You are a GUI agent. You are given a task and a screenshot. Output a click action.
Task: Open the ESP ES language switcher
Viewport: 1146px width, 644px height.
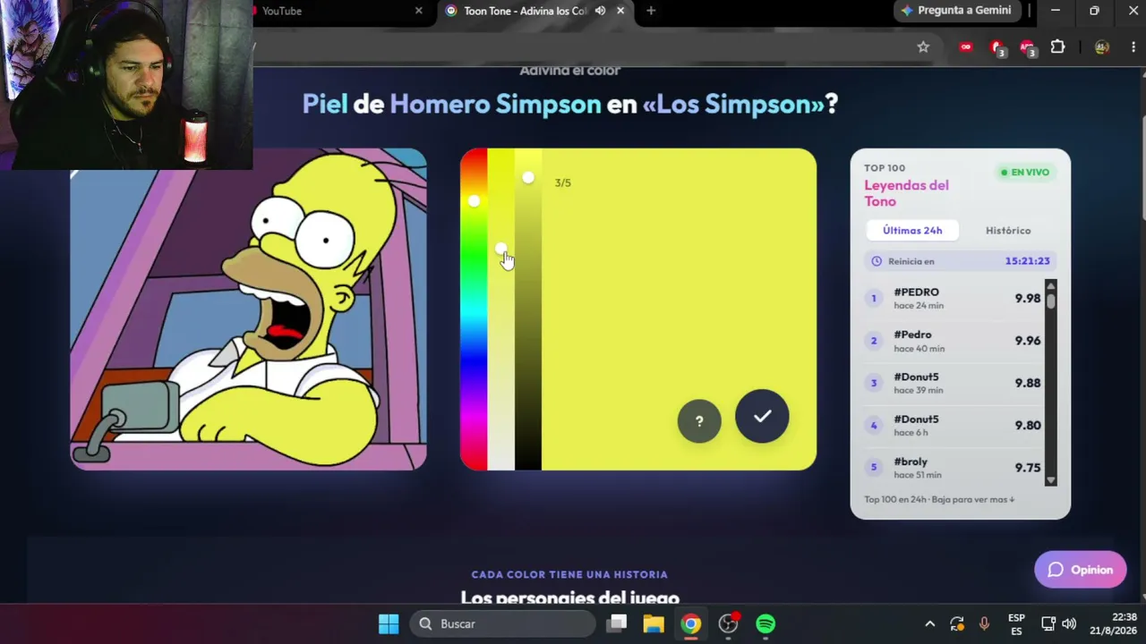click(1016, 623)
